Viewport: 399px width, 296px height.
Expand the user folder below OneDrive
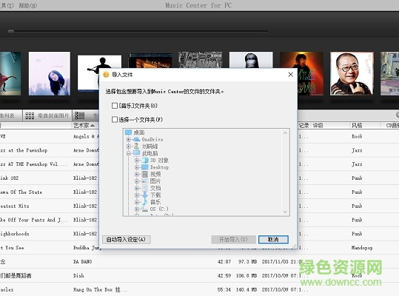click(x=129, y=147)
